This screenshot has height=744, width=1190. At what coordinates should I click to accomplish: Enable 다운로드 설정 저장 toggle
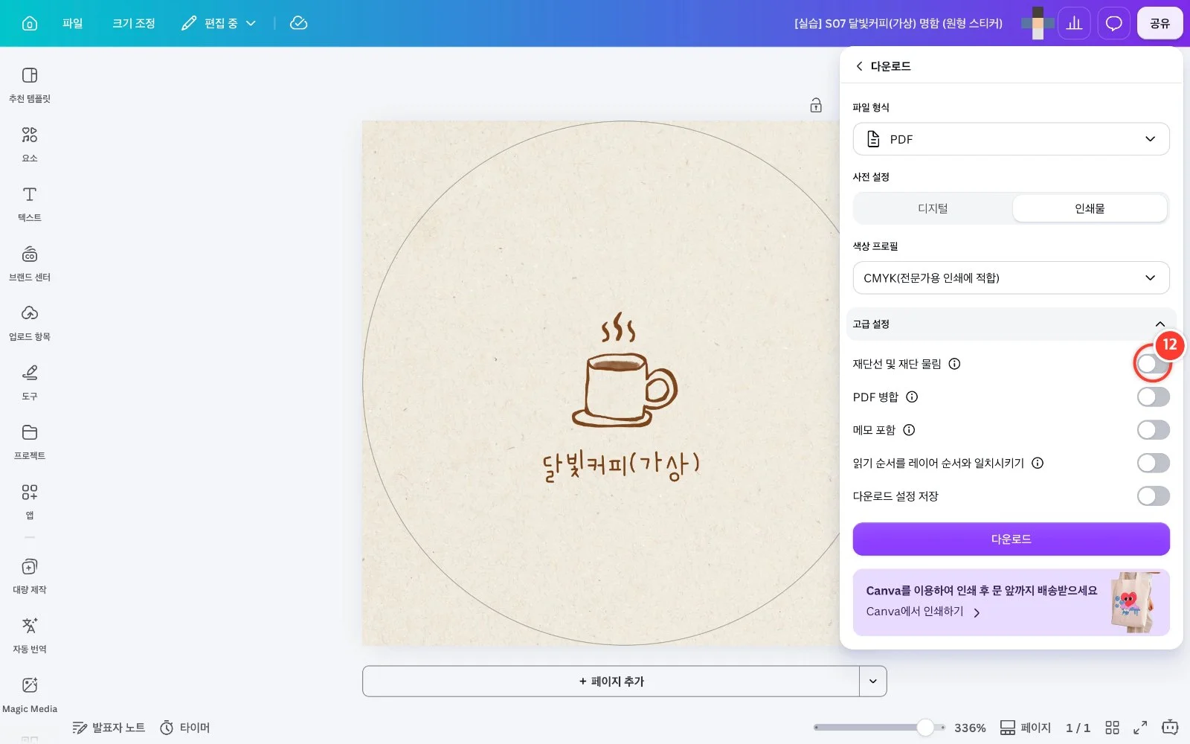tap(1153, 496)
